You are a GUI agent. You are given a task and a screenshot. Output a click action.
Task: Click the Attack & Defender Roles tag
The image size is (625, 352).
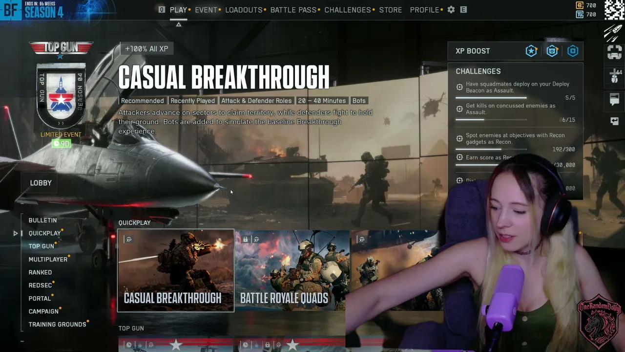(256, 101)
